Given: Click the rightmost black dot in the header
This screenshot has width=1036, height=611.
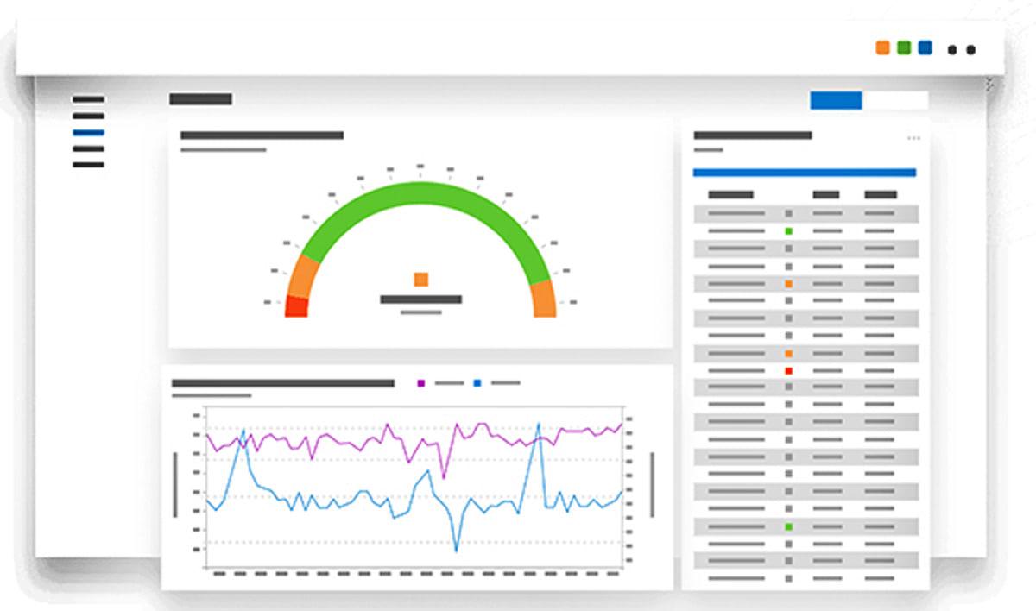Looking at the screenshot, I should click(x=971, y=50).
